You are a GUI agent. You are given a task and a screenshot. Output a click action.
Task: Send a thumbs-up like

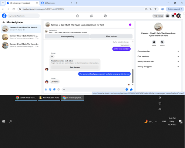131,90
